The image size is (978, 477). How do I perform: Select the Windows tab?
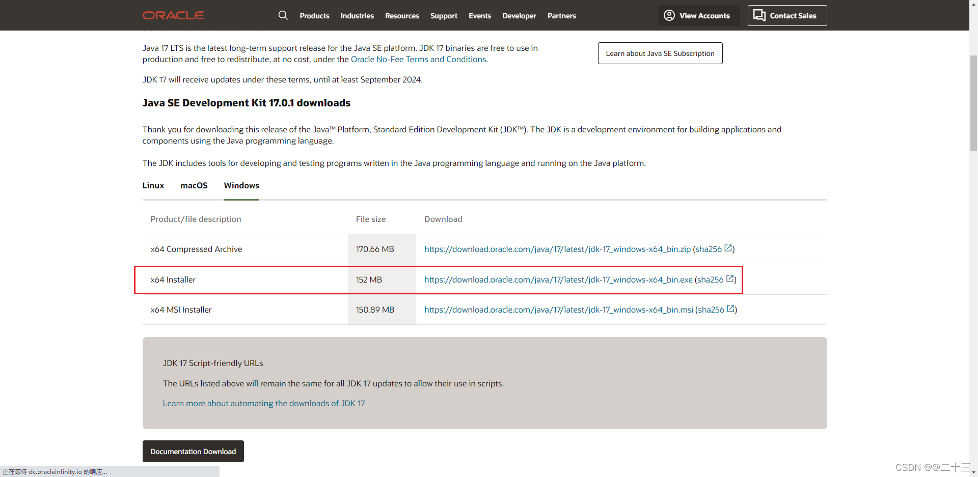coord(241,186)
